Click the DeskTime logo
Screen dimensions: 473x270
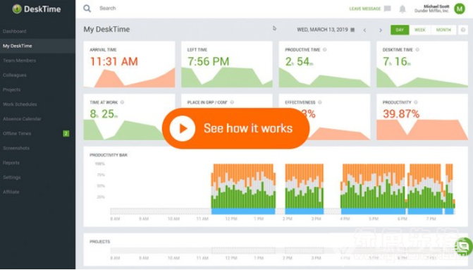coord(37,9)
